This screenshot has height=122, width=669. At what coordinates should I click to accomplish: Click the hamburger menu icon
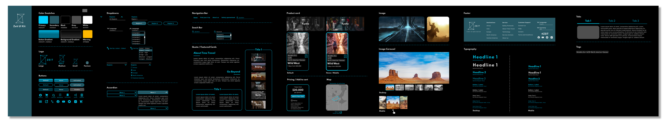(x=40, y=101)
